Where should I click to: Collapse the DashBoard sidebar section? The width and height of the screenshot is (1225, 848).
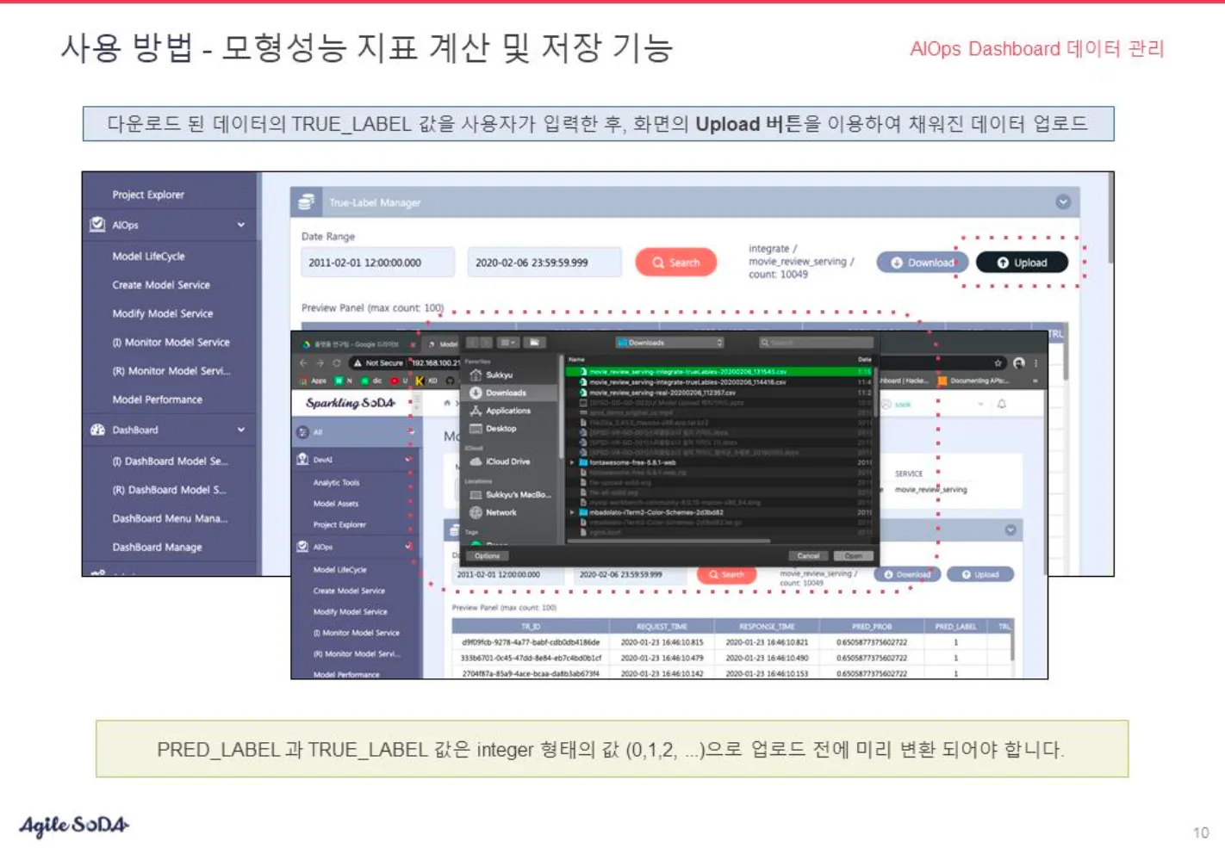(x=241, y=430)
